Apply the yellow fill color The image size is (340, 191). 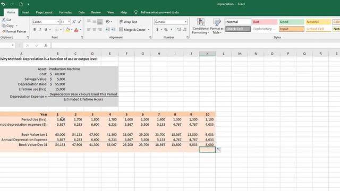coord(67,30)
